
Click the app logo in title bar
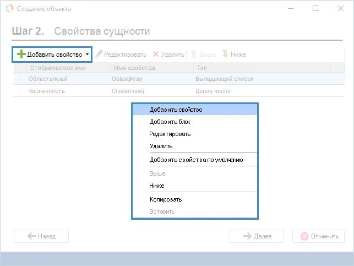[x=9, y=9]
